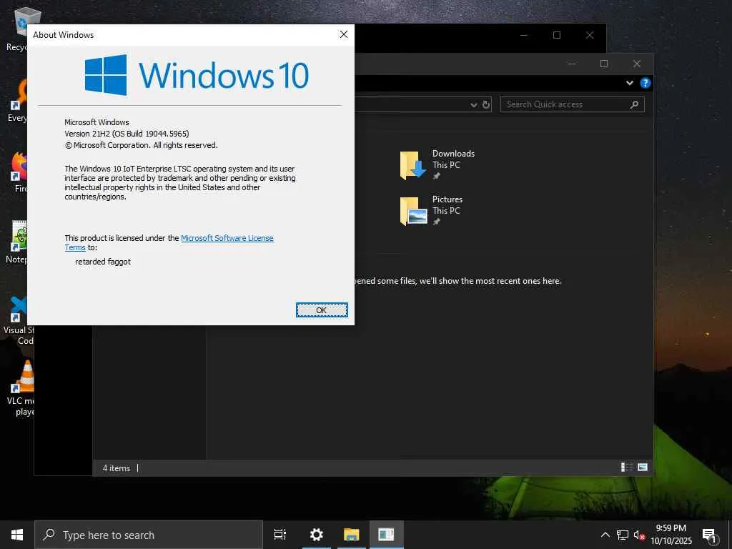Show hidden system tray icons
The image size is (732, 549).
tap(605, 535)
